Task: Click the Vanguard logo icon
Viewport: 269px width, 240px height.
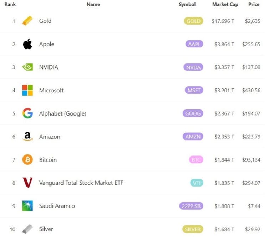Action: 27,183
